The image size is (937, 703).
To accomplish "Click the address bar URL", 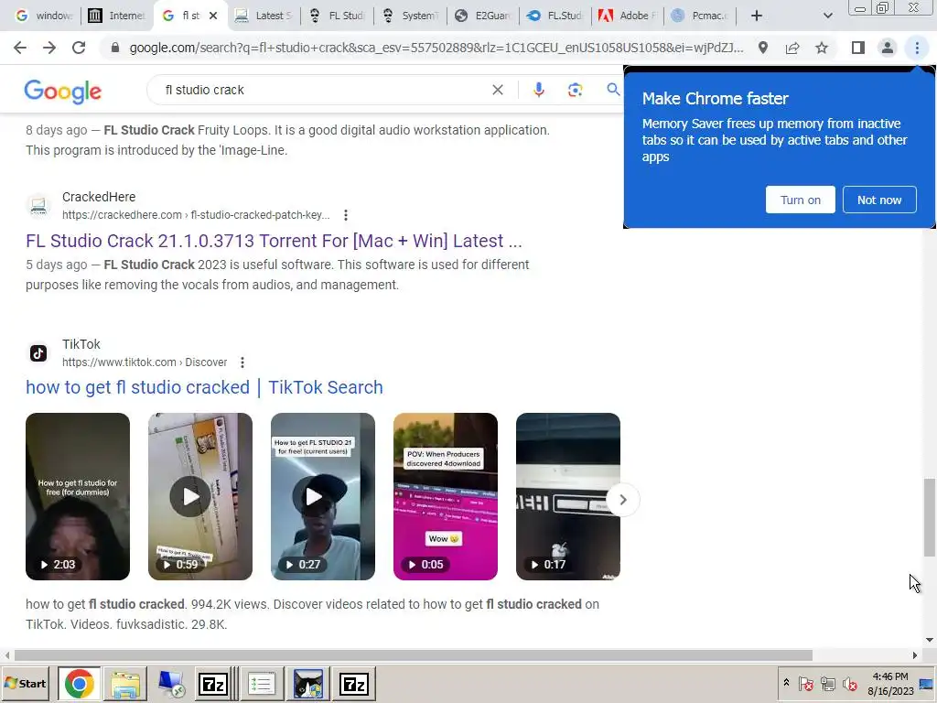I will click(436, 48).
